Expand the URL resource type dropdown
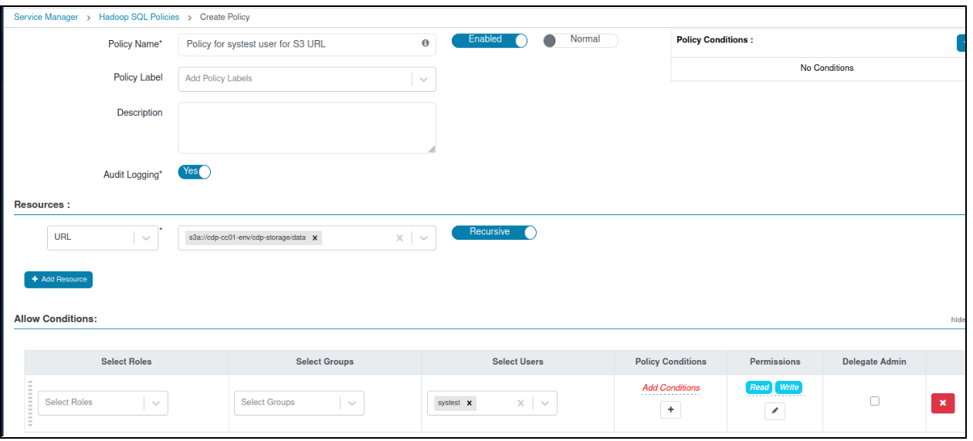 [x=145, y=238]
